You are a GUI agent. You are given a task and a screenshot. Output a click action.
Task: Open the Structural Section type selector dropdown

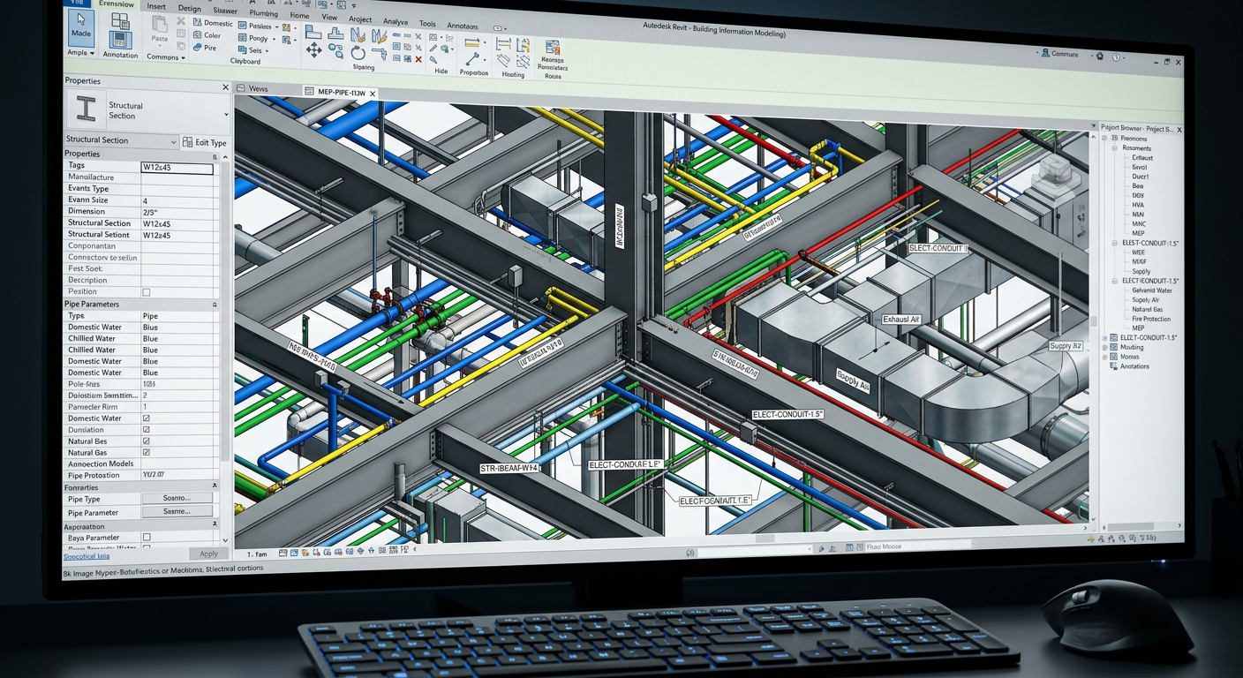(173, 140)
